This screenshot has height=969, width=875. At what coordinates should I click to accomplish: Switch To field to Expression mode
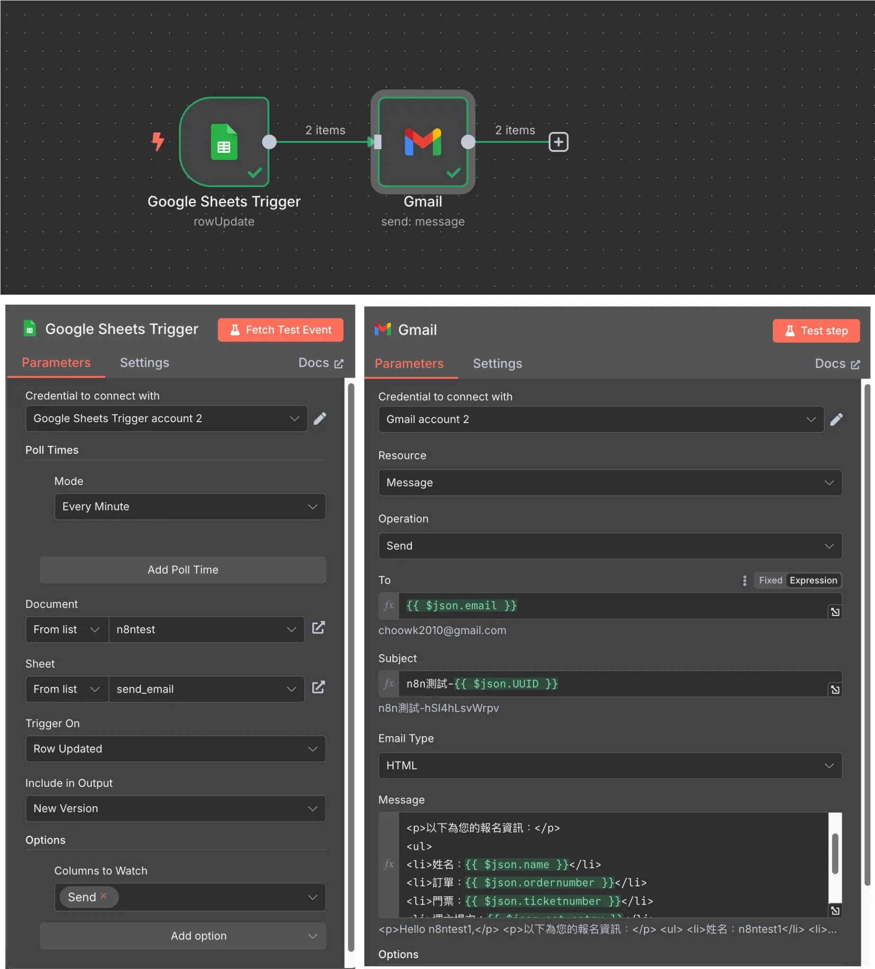pos(813,581)
